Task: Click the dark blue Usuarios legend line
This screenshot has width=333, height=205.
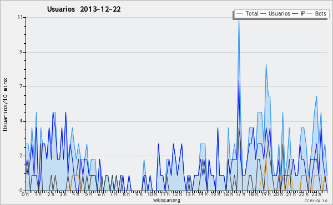Action: coord(263,14)
